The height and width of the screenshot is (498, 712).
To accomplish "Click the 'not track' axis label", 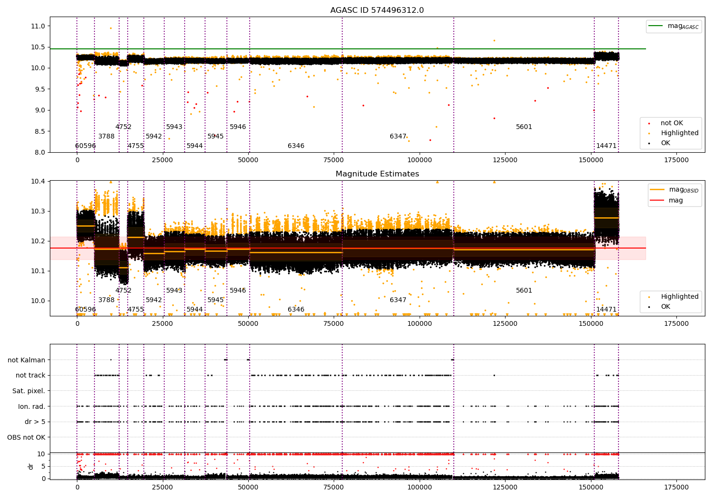I will tap(30, 375).
